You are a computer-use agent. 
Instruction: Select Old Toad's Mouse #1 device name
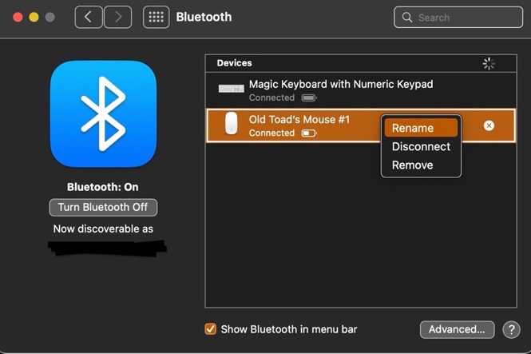tap(299, 119)
